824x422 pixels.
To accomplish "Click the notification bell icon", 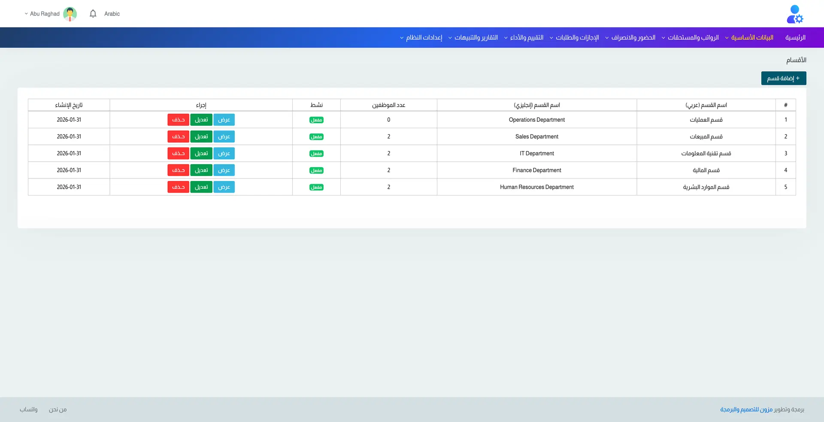I will click(93, 14).
